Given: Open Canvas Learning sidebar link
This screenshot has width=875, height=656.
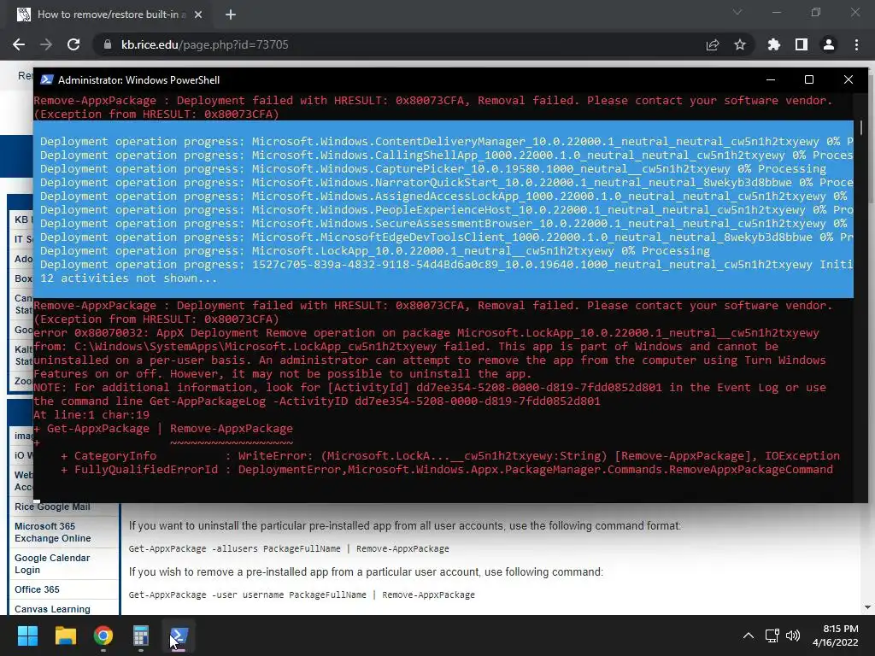Looking at the screenshot, I should 52,608.
